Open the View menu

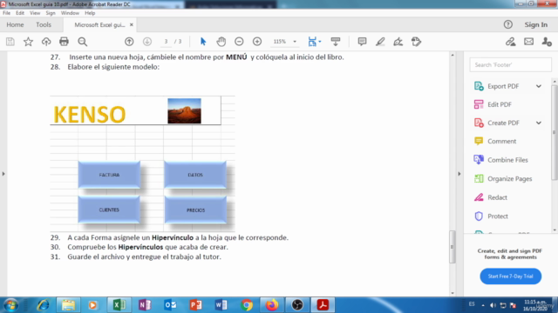click(x=35, y=13)
